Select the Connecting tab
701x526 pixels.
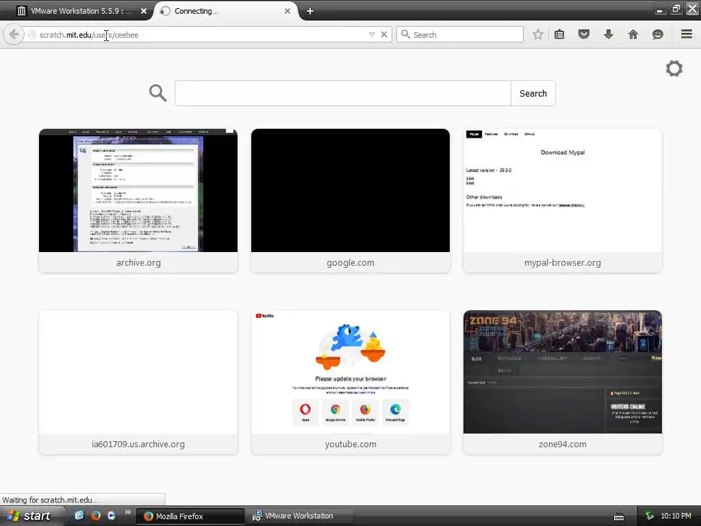click(x=226, y=11)
